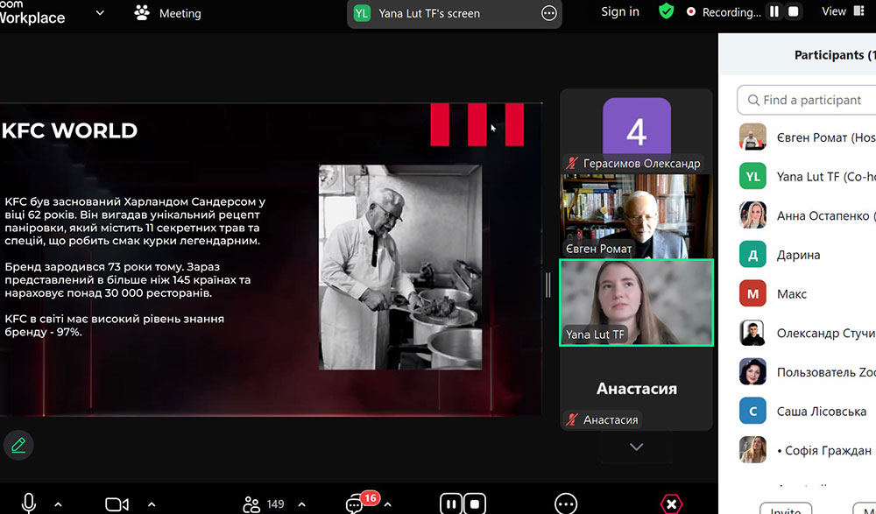The width and height of the screenshot is (876, 514).
Task: Click Пользователь Zoom's avatar photo
Action: coord(752,372)
